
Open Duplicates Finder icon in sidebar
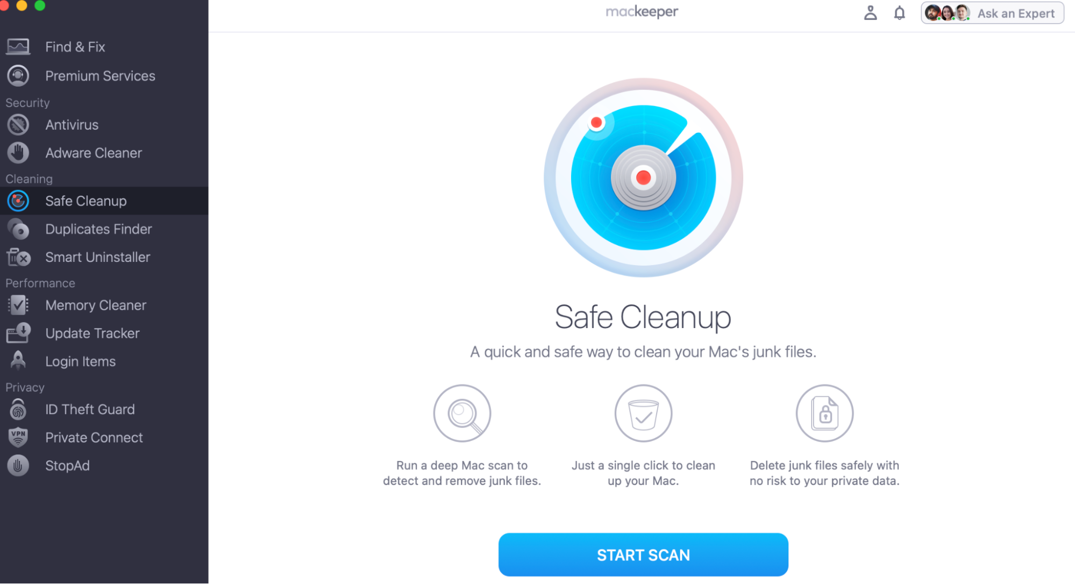tap(18, 229)
